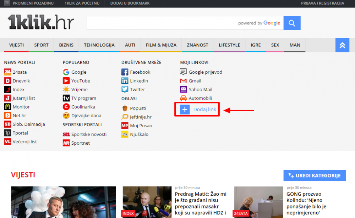This screenshot has height=218, width=355.
Task: Click the VIJESTI section heading
Action: tap(23, 175)
